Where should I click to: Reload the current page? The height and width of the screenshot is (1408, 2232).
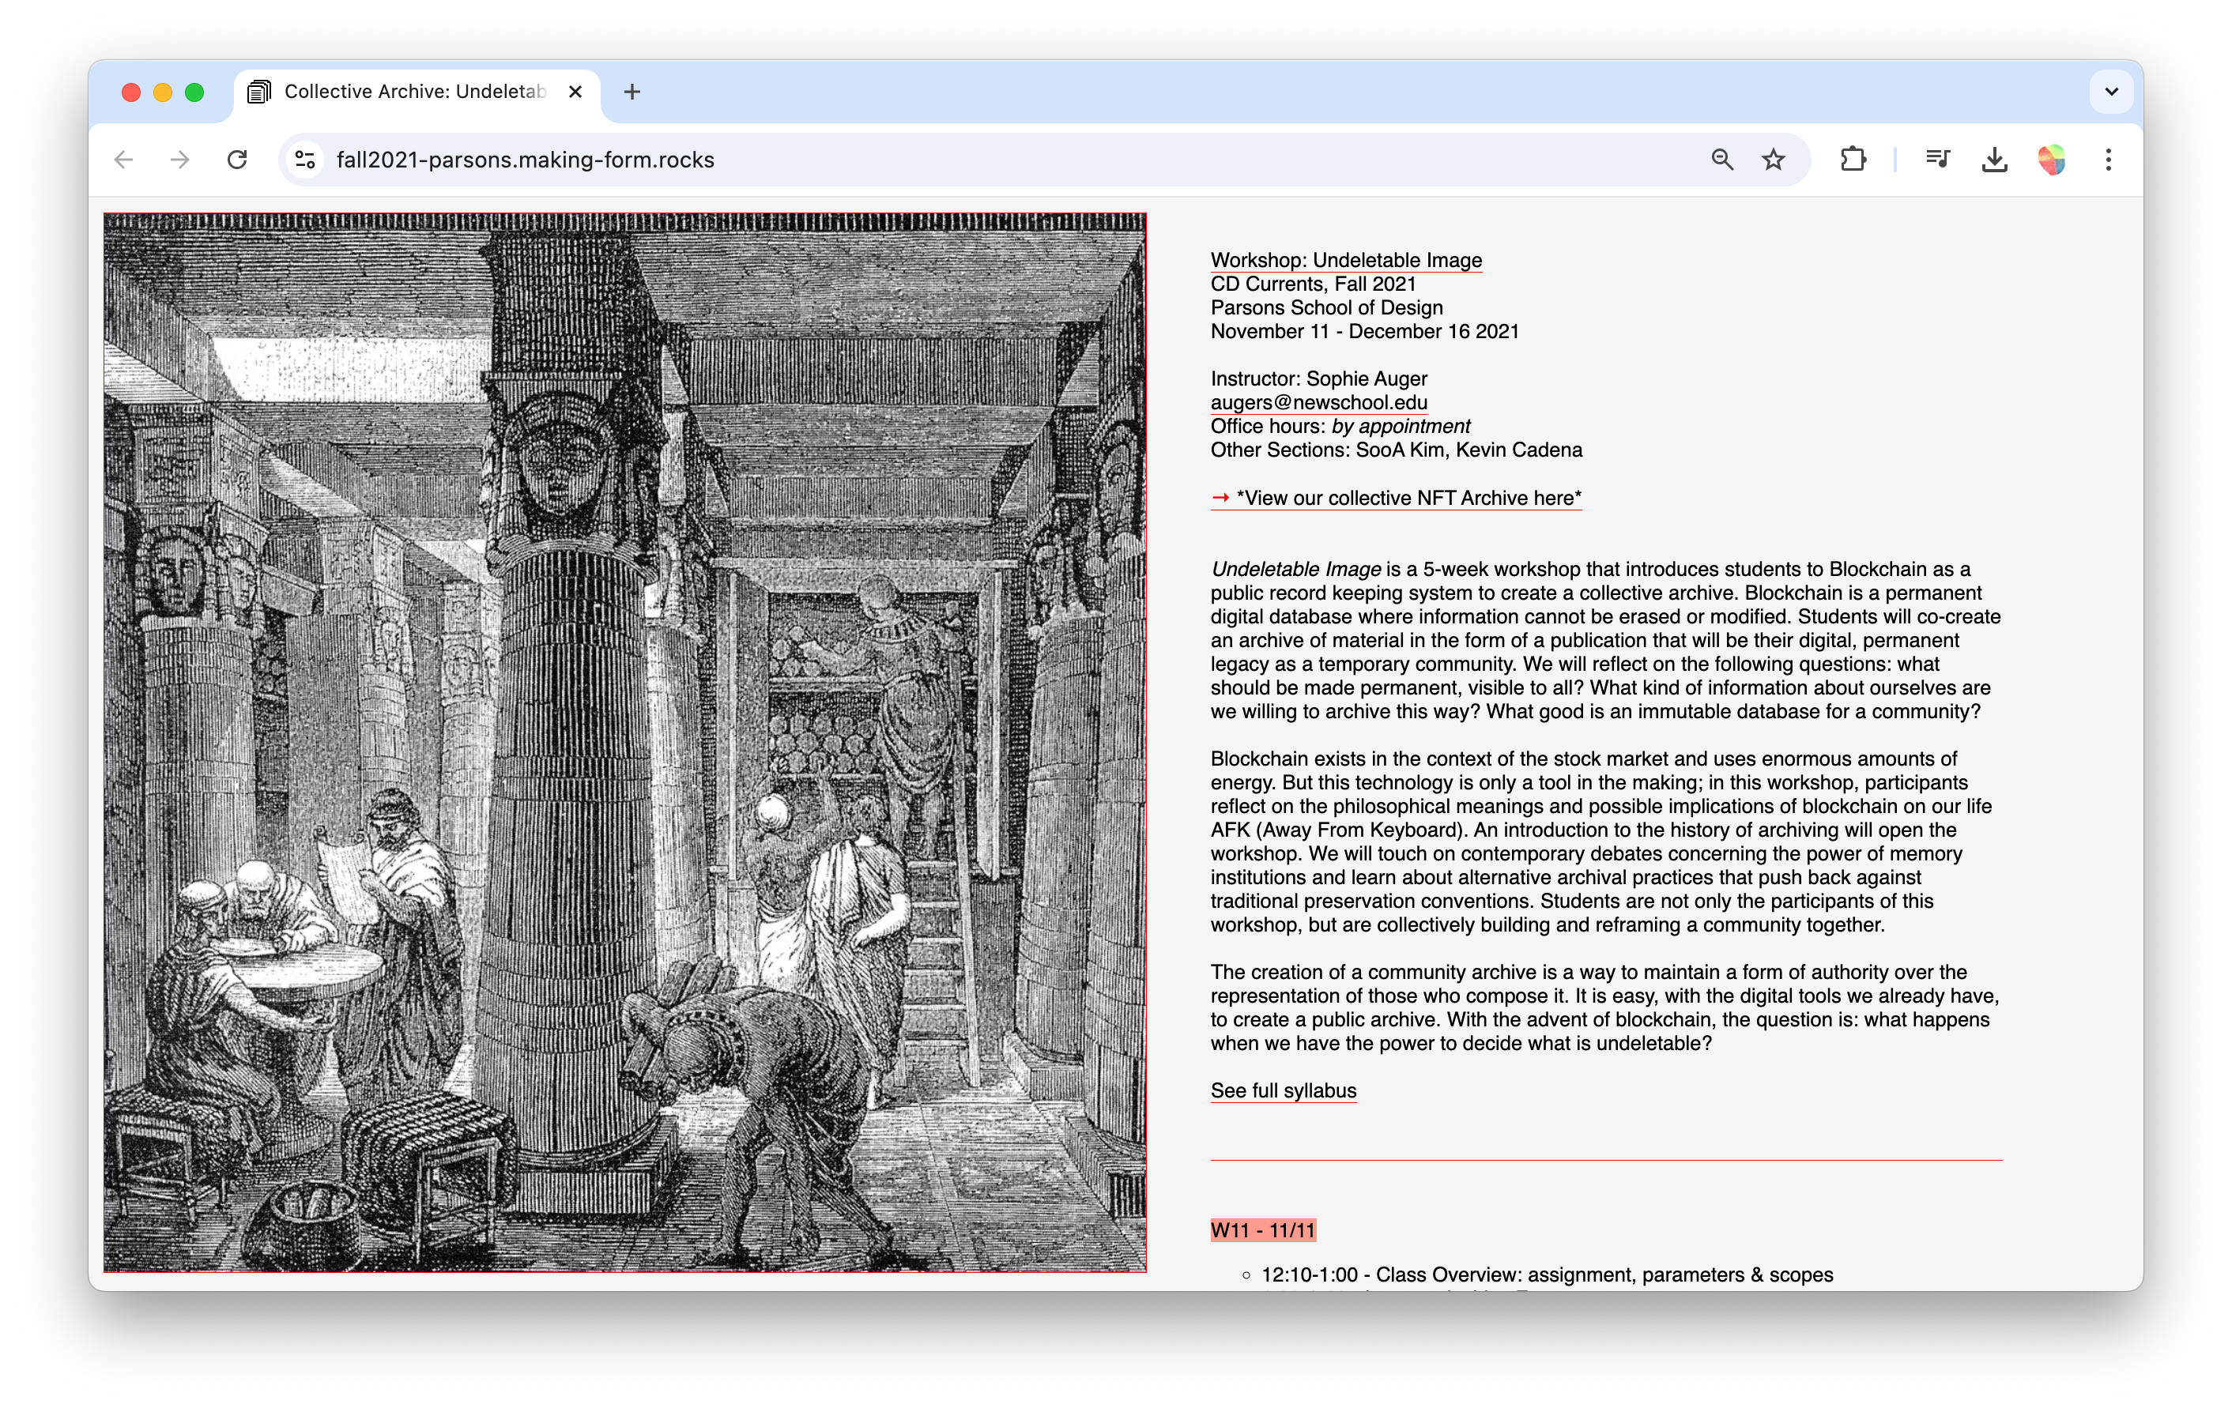(237, 160)
